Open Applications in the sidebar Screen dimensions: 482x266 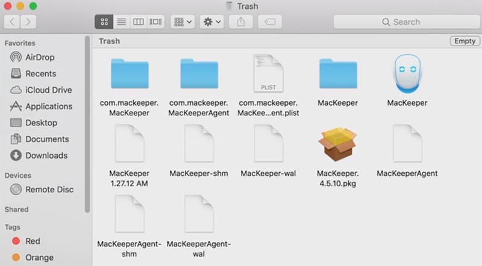41,106
